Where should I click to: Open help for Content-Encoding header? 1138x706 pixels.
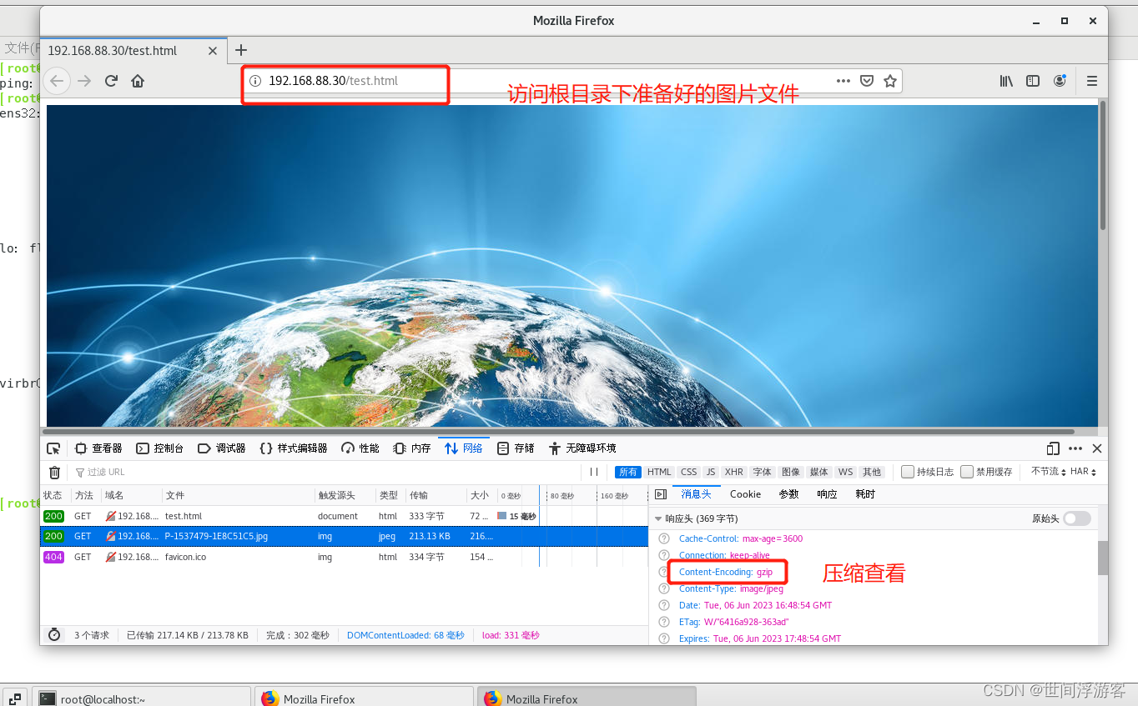664,572
